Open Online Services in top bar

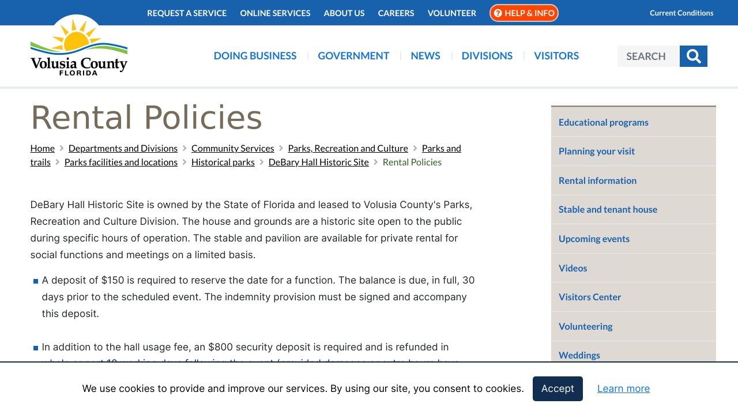[x=275, y=13]
